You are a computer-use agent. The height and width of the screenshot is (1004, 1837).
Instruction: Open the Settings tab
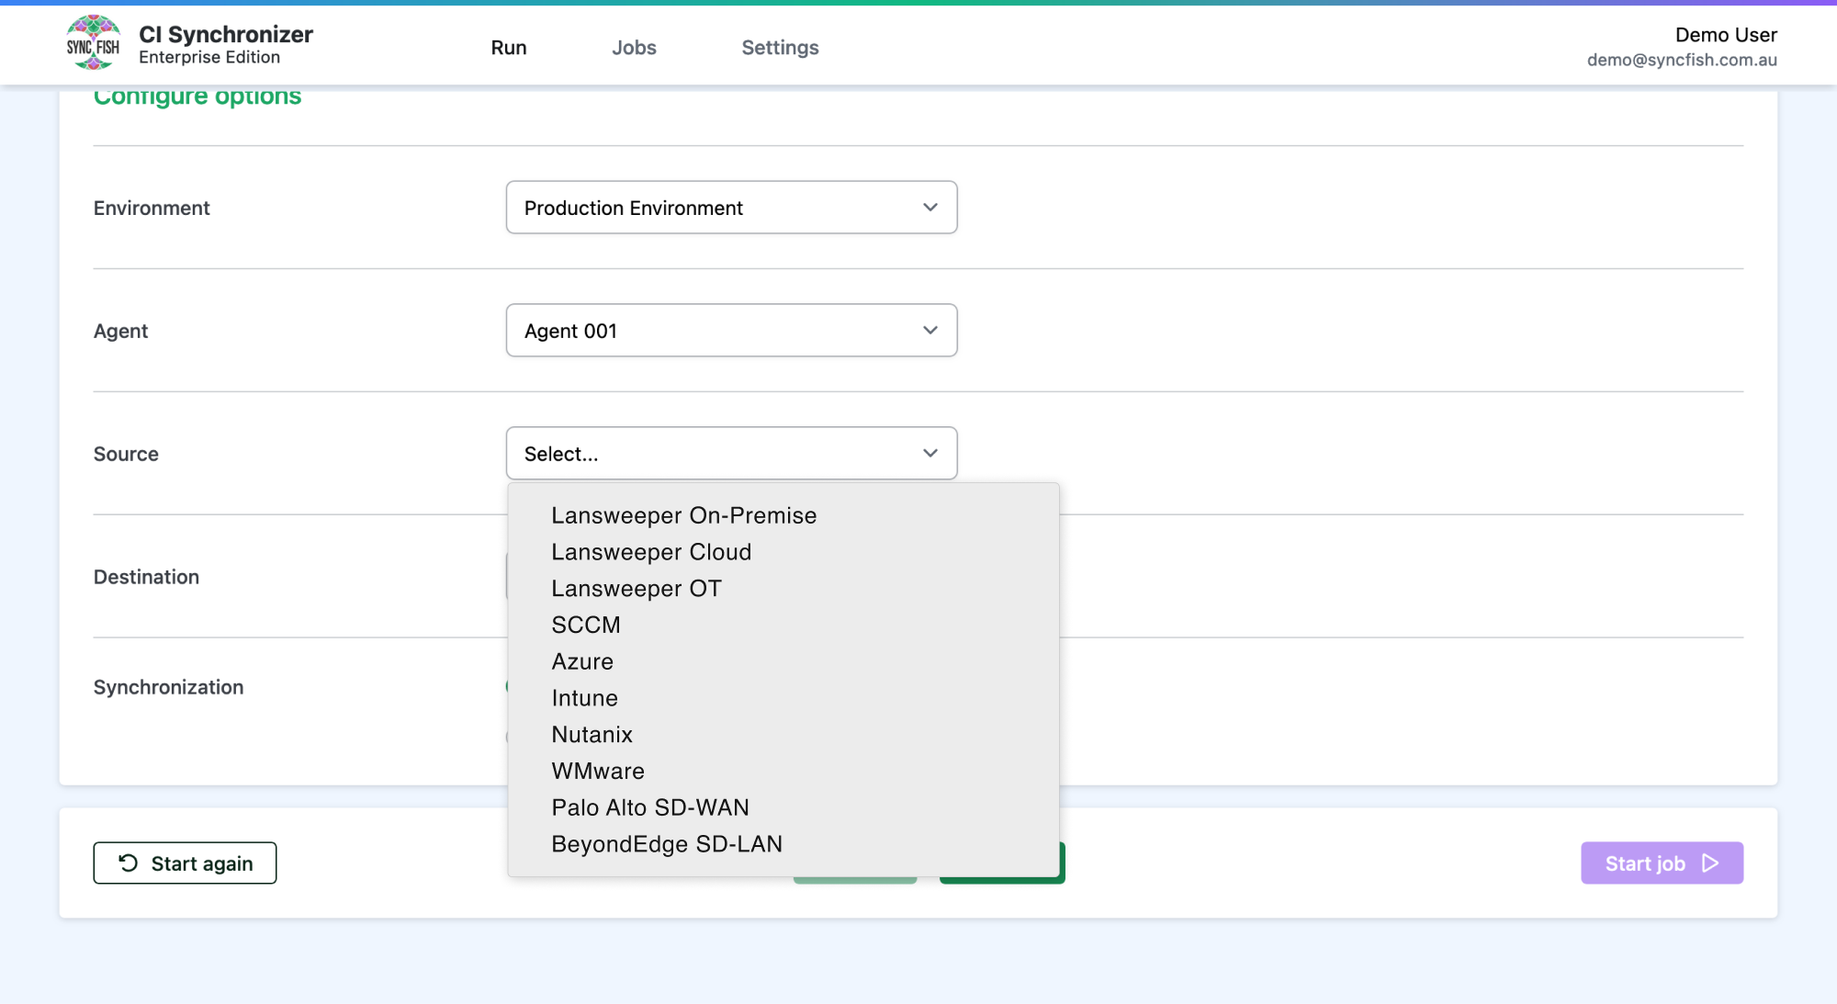point(780,48)
